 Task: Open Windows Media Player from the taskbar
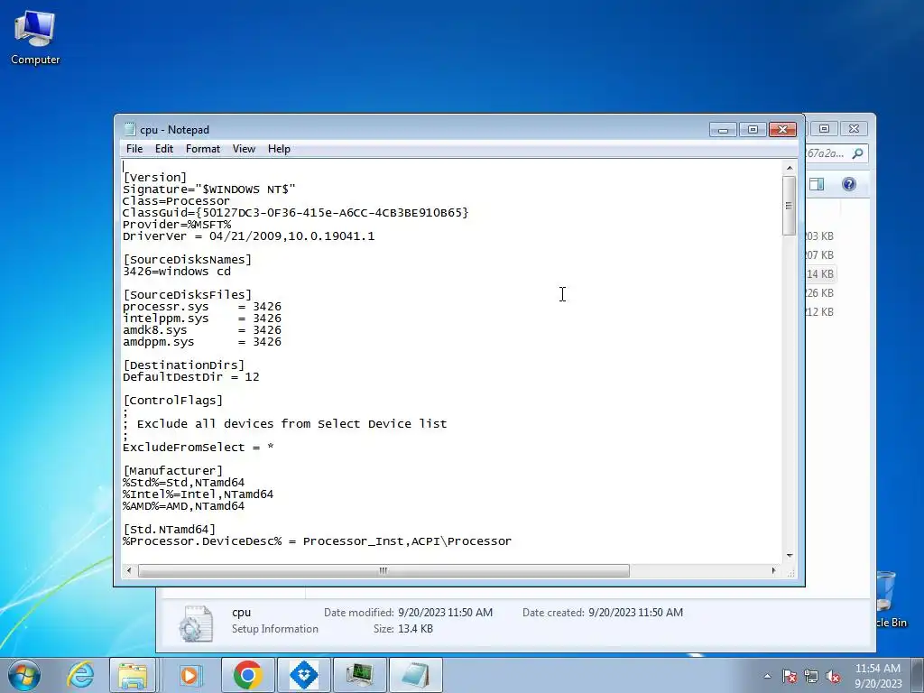pos(189,675)
